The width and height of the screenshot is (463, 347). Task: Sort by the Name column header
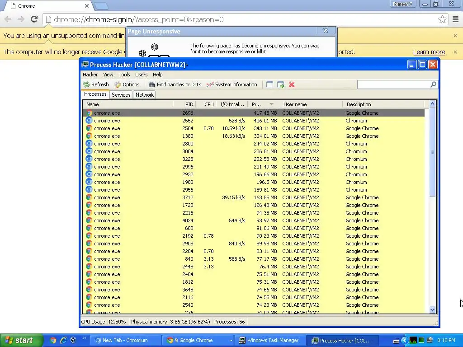coord(128,104)
